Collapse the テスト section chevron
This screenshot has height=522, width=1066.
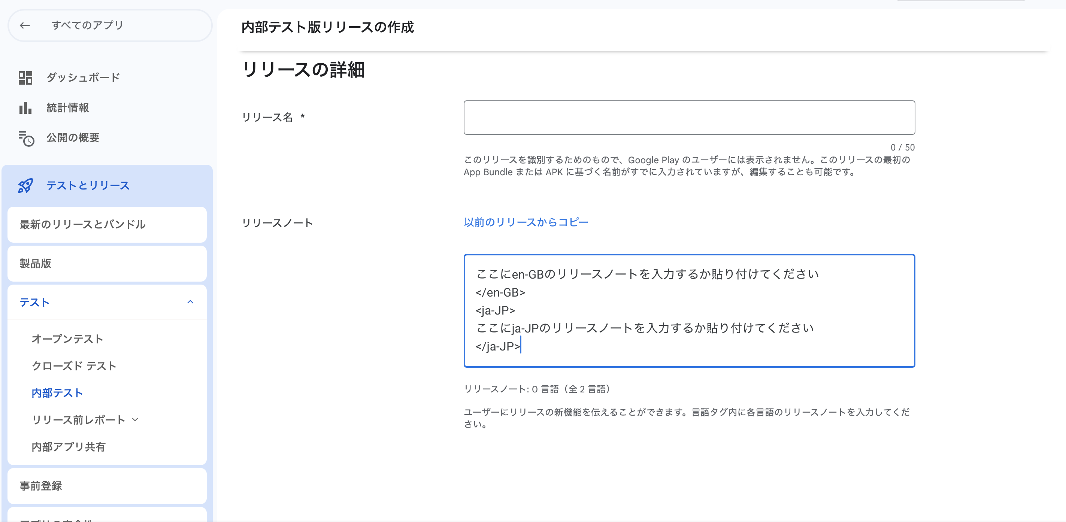(190, 302)
